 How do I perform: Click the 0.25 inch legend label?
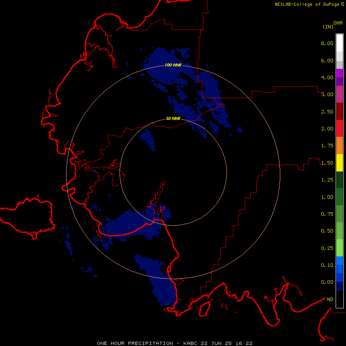click(x=327, y=248)
